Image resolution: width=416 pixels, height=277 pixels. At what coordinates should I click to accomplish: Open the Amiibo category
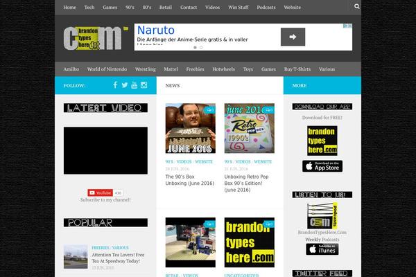[x=71, y=69]
